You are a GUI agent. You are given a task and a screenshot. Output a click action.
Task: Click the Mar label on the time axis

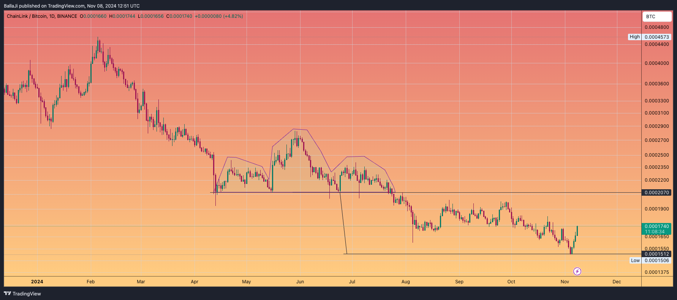pos(141,281)
